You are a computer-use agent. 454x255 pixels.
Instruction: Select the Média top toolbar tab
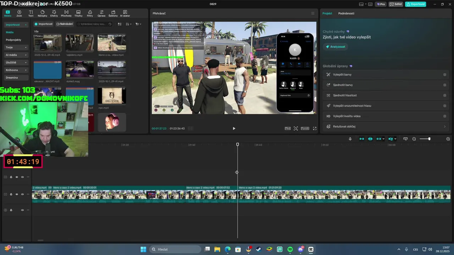coord(8,13)
